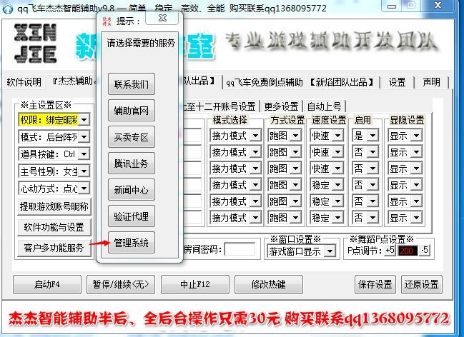Screen dimensions: 464x337
Task: Open the 启用 dropdown showing 是
Action: pyautogui.click(x=372, y=136)
